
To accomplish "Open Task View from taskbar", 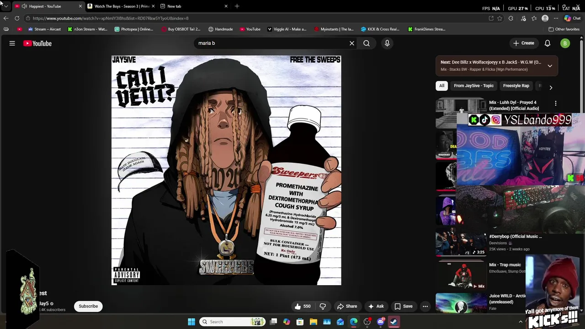I will click(x=273, y=322).
